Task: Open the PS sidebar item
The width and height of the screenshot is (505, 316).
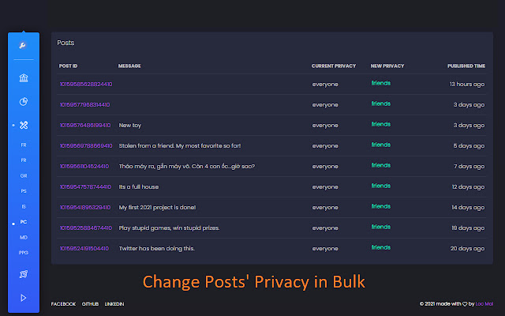Action: (x=24, y=190)
